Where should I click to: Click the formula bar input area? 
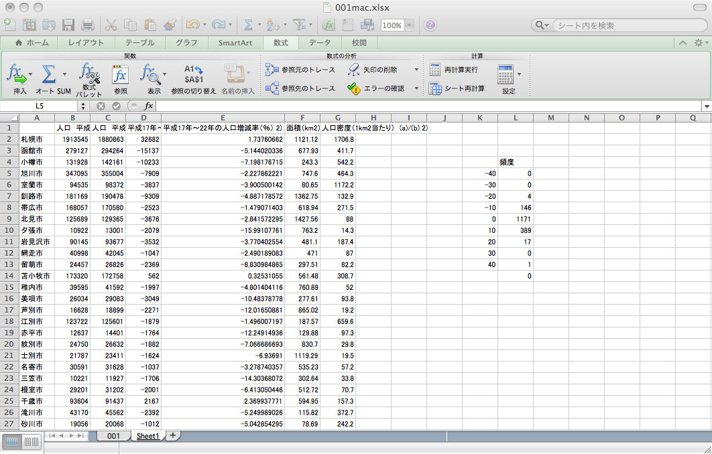click(428, 106)
